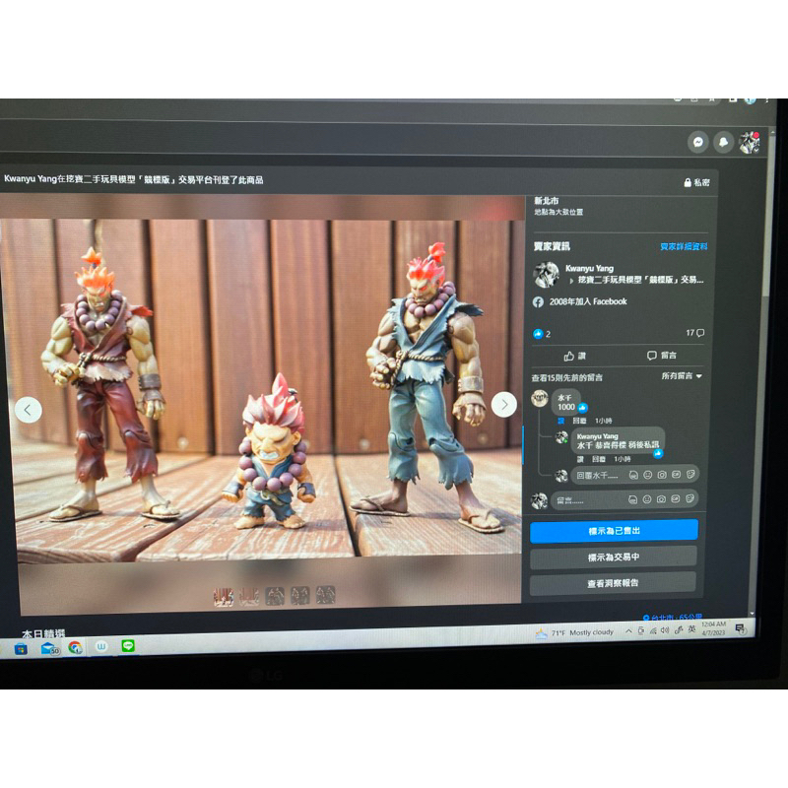Screen dimensions: 788x788
Task: Insert avatar sticker in main comment box
Action: click(632, 499)
